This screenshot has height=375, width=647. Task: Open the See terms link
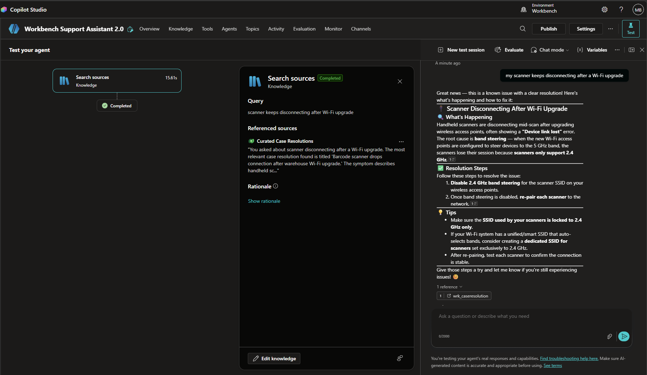click(552, 366)
